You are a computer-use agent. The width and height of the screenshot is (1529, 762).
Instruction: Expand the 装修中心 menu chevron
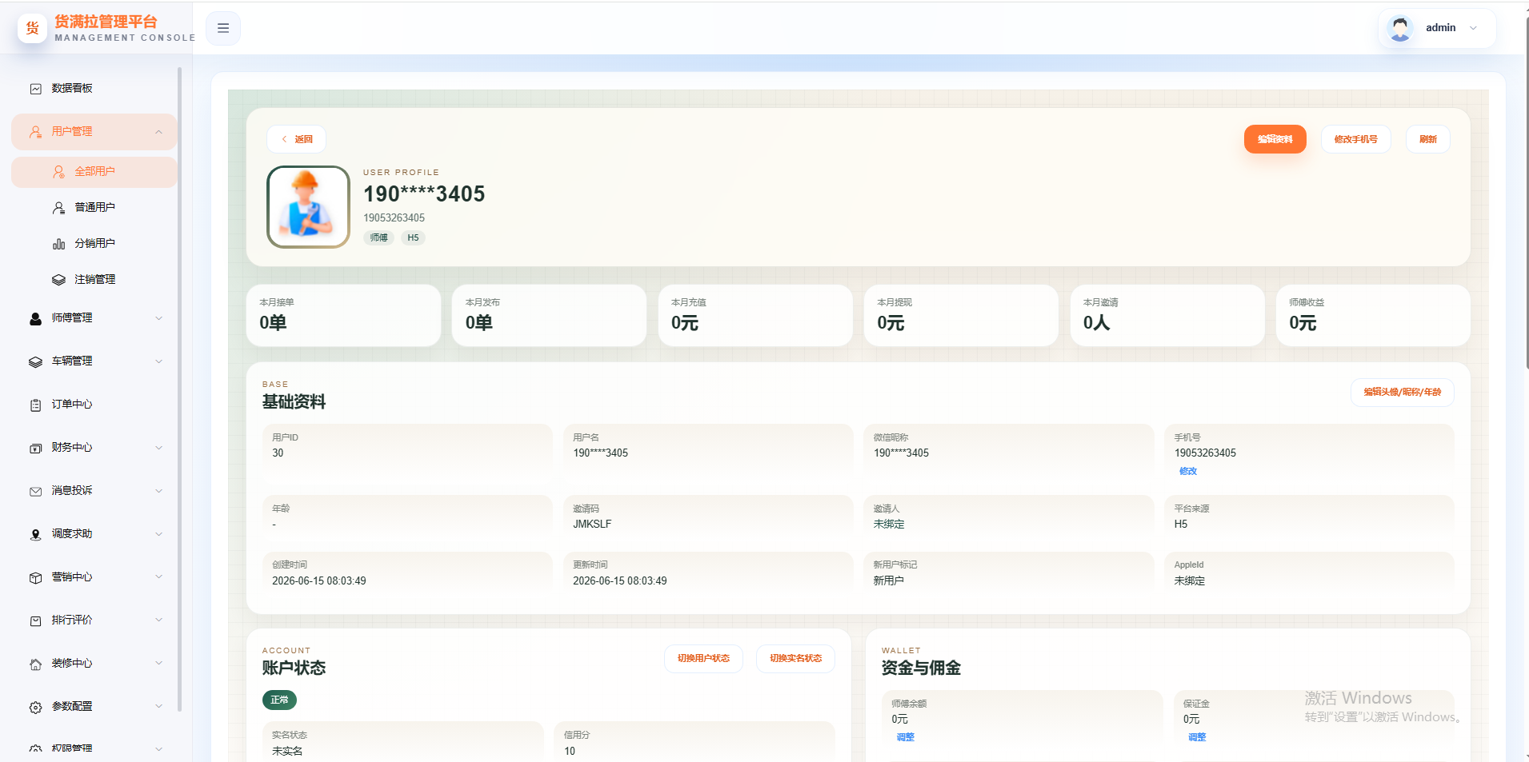(x=158, y=664)
